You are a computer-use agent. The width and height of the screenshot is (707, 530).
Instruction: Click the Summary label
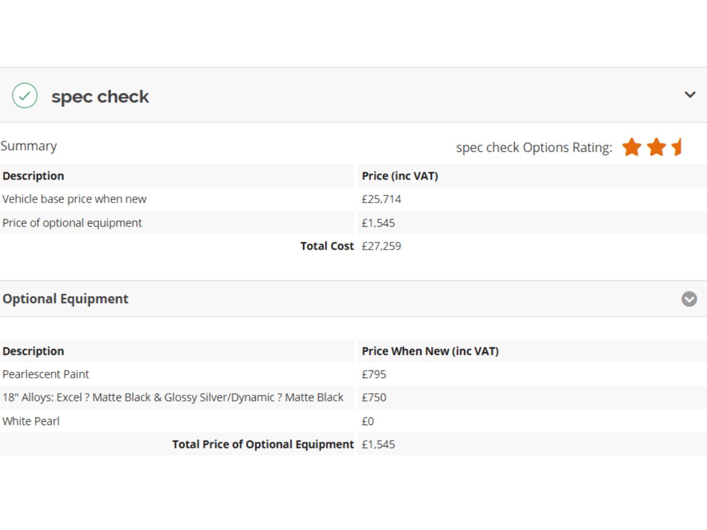tap(29, 146)
